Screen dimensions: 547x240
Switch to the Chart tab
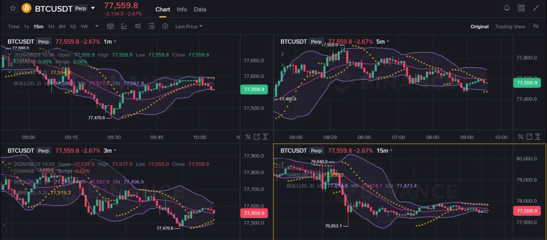[162, 10]
